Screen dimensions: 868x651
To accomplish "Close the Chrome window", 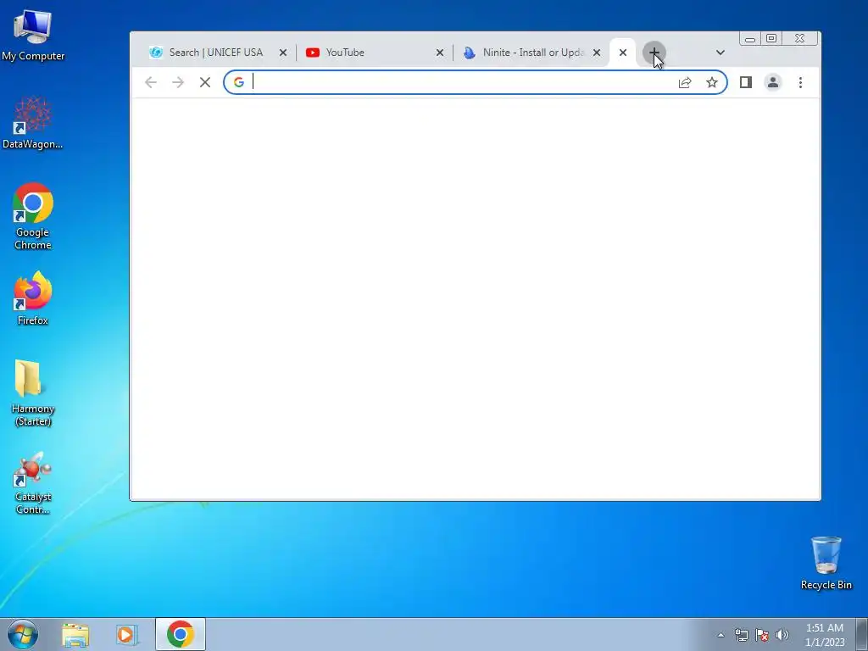I will point(800,38).
